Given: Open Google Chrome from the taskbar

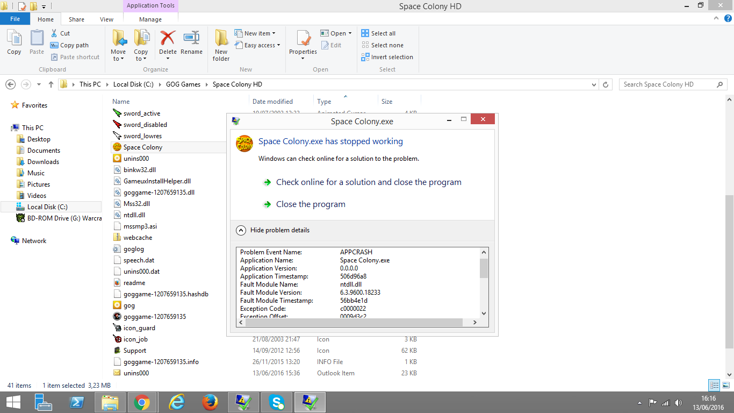Looking at the screenshot, I should click(x=142, y=402).
